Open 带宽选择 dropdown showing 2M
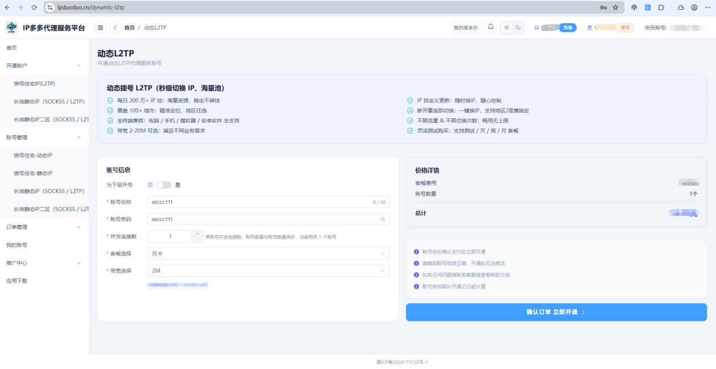 tap(268, 271)
